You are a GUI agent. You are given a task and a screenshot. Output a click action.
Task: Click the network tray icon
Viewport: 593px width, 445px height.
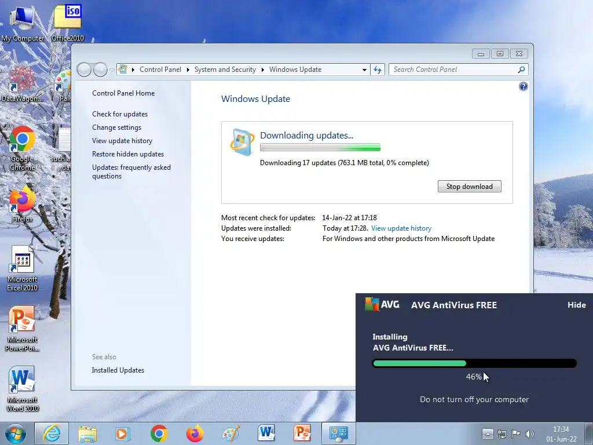point(502,433)
